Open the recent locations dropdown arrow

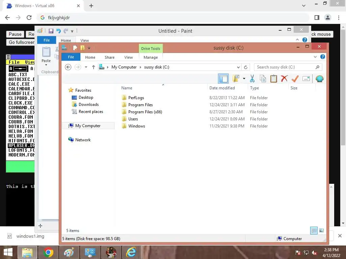(x=86, y=67)
